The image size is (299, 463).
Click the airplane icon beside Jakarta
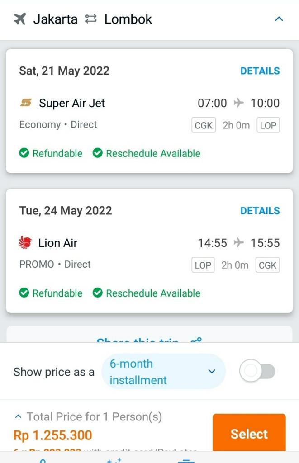click(x=20, y=19)
